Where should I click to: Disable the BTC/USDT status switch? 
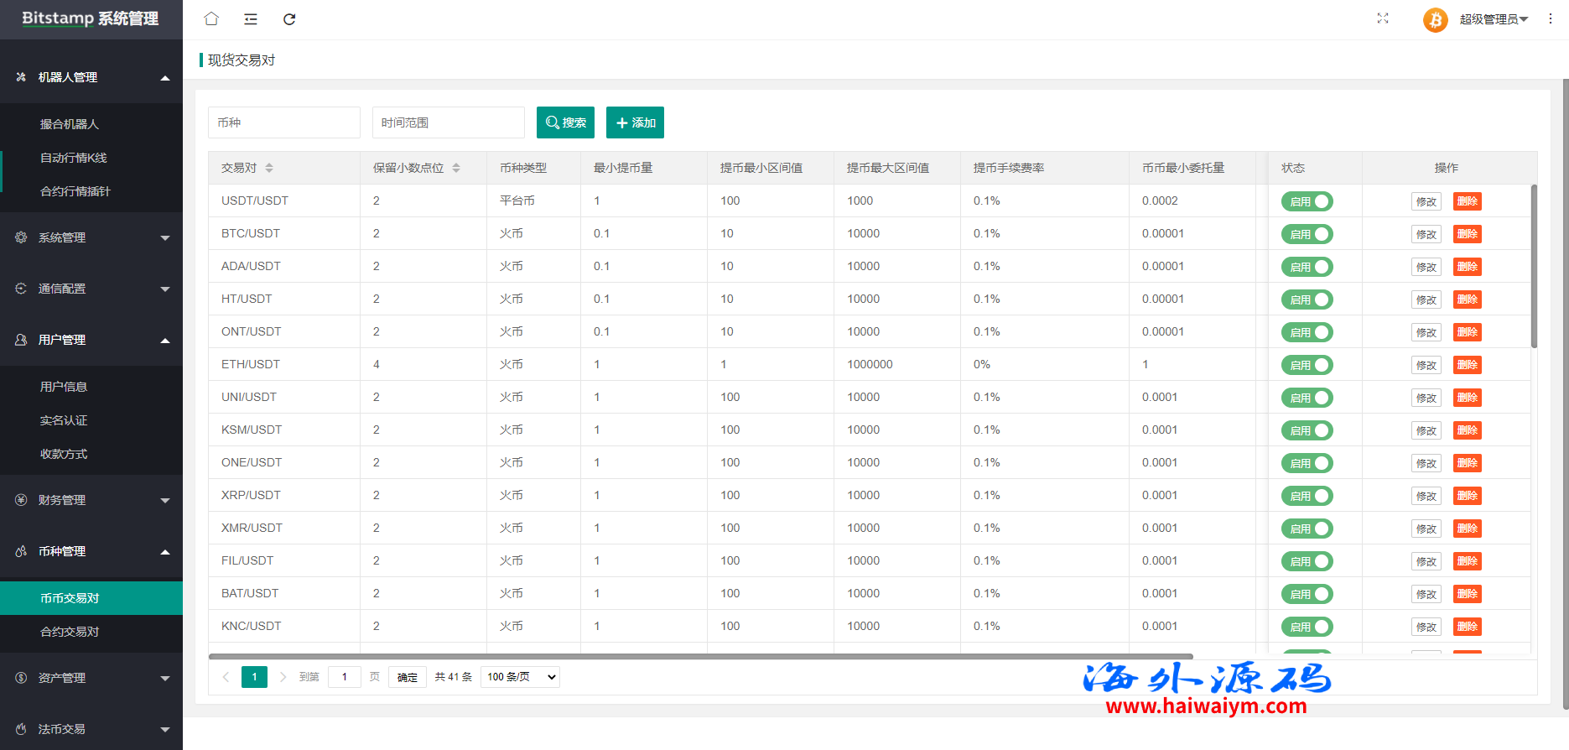pyautogui.click(x=1307, y=234)
